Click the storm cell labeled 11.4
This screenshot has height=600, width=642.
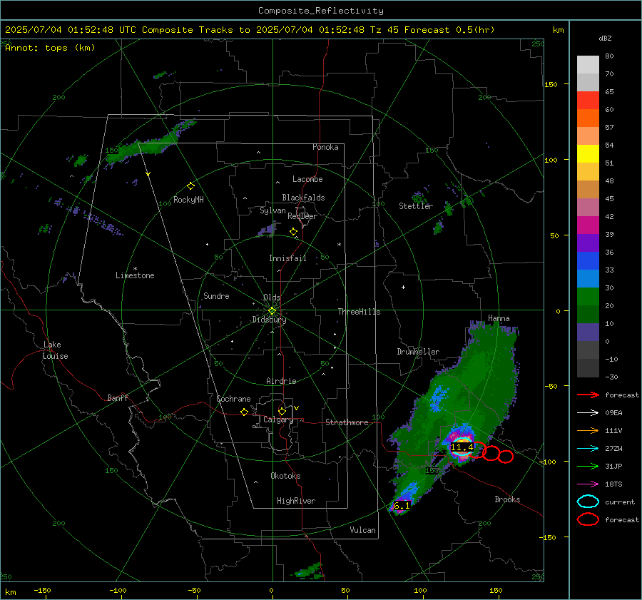(x=462, y=447)
